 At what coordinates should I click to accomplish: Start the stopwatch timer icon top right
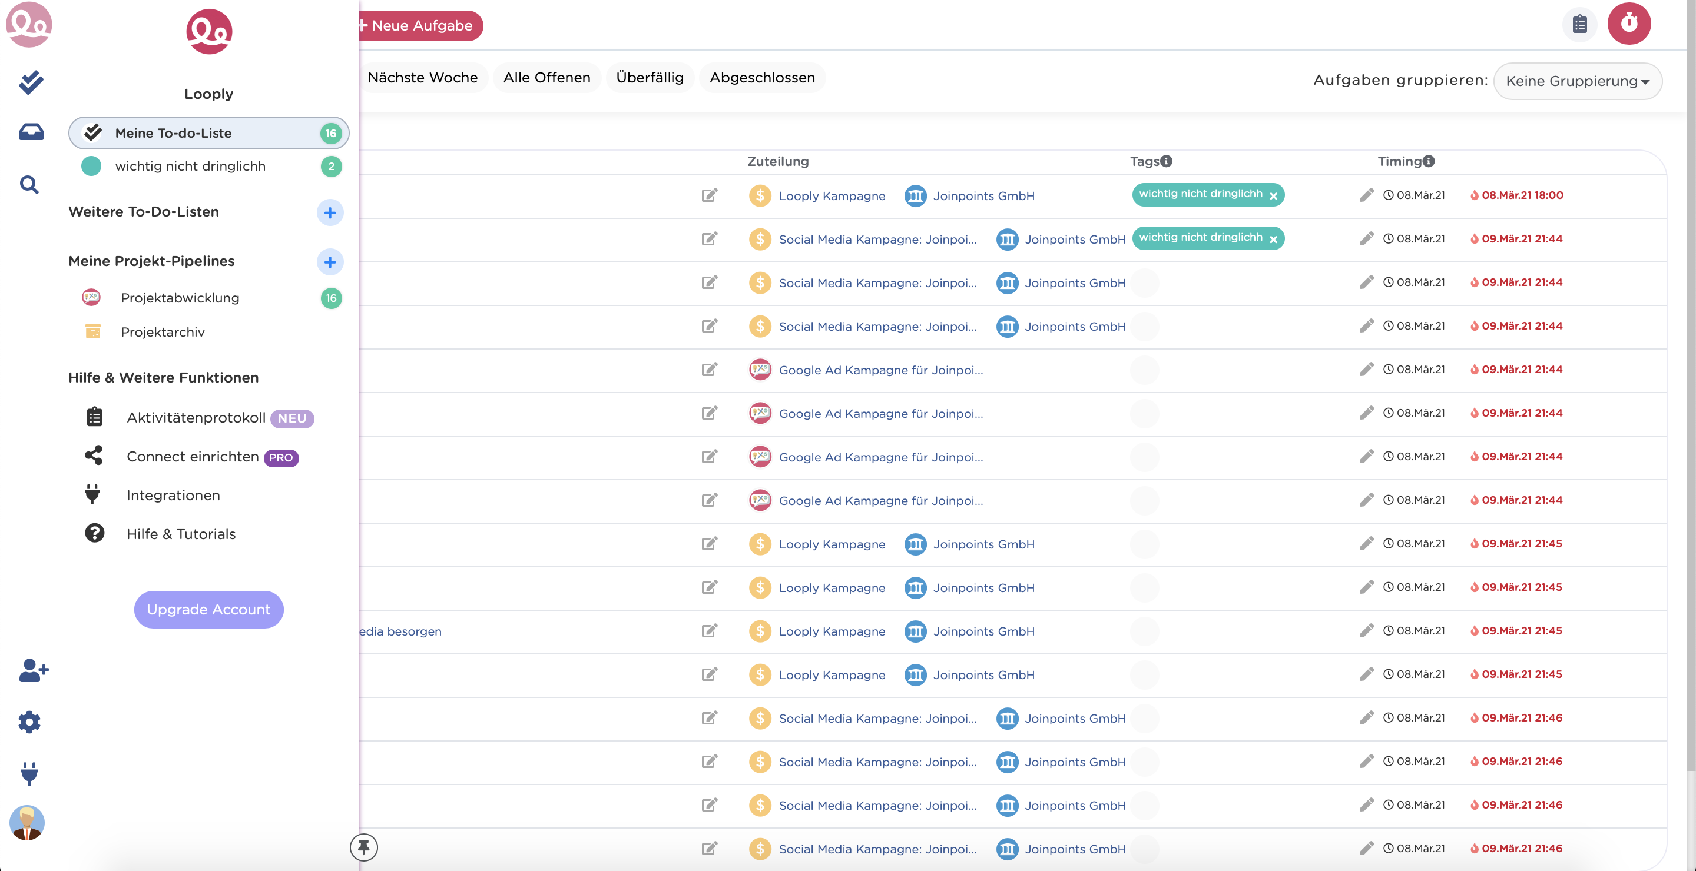click(x=1629, y=24)
